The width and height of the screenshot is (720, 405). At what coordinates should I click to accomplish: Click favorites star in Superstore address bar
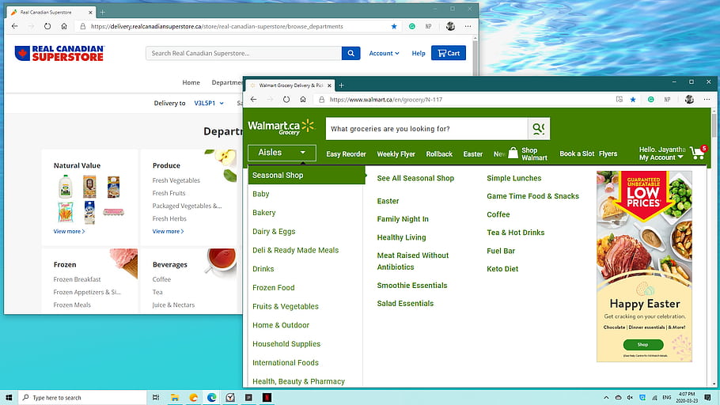point(394,26)
